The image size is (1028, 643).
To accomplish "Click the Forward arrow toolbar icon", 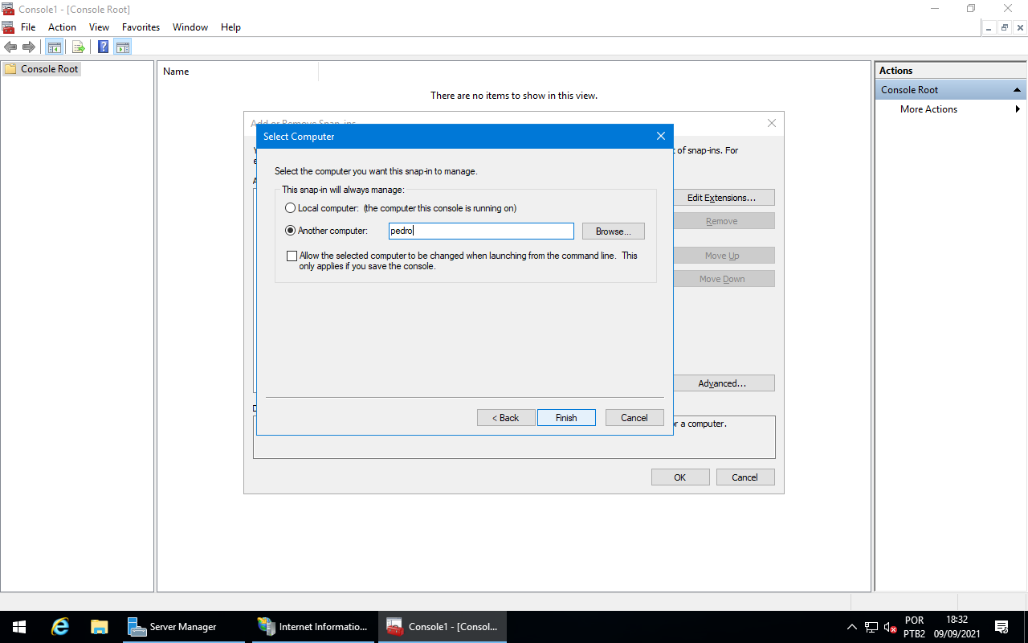I will pos(28,47).
